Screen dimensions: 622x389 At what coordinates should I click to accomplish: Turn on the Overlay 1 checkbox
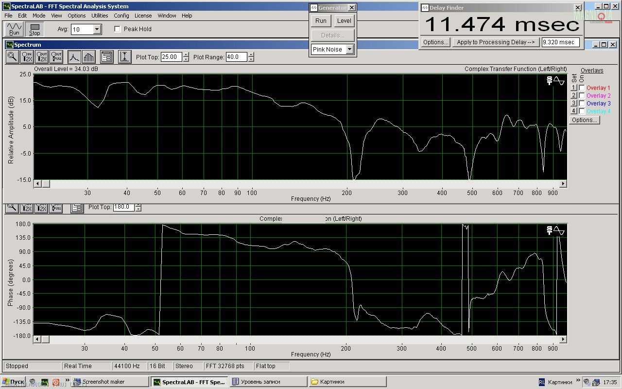click(x=582, y=88)
